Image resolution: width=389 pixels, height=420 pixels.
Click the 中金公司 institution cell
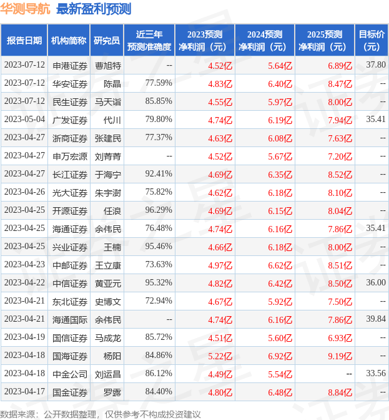[70, 374]
